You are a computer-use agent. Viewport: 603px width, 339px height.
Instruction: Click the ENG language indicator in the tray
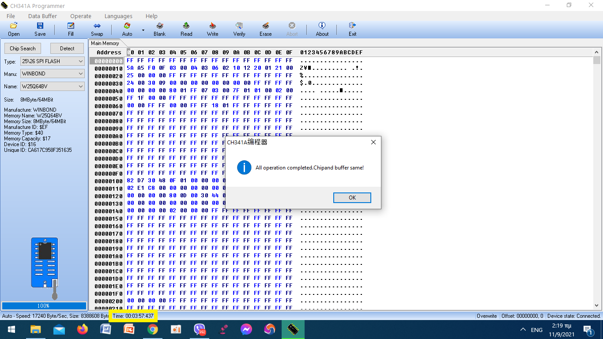(x=537, y=330)
